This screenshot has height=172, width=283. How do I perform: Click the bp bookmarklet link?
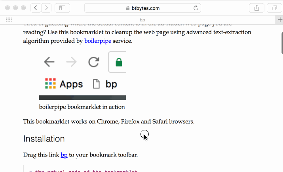[64, 155]
